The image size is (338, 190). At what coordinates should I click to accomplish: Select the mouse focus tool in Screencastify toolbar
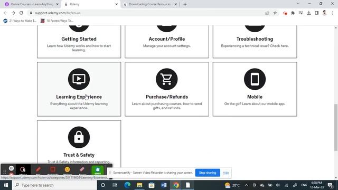point(23,170)
